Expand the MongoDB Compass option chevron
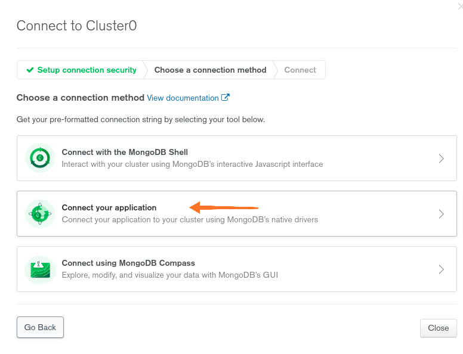463x354 pixels. coord(441,269)
